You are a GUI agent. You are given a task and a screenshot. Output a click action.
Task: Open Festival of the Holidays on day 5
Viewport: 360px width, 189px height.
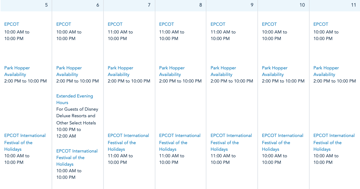[x=25, y=142]
